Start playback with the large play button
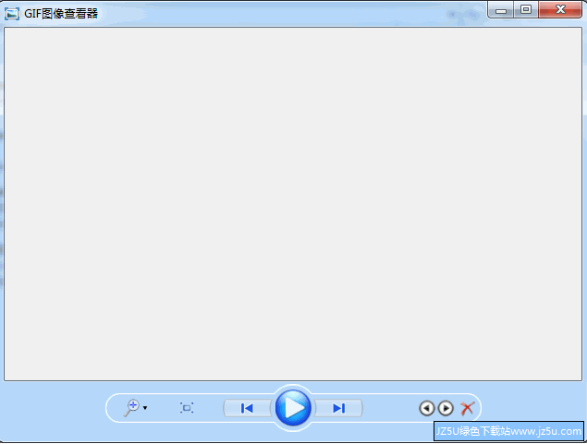587x444 pixels. pyautogui.click(x=293, y=408)
